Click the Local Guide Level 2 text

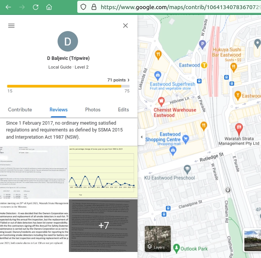69,67
